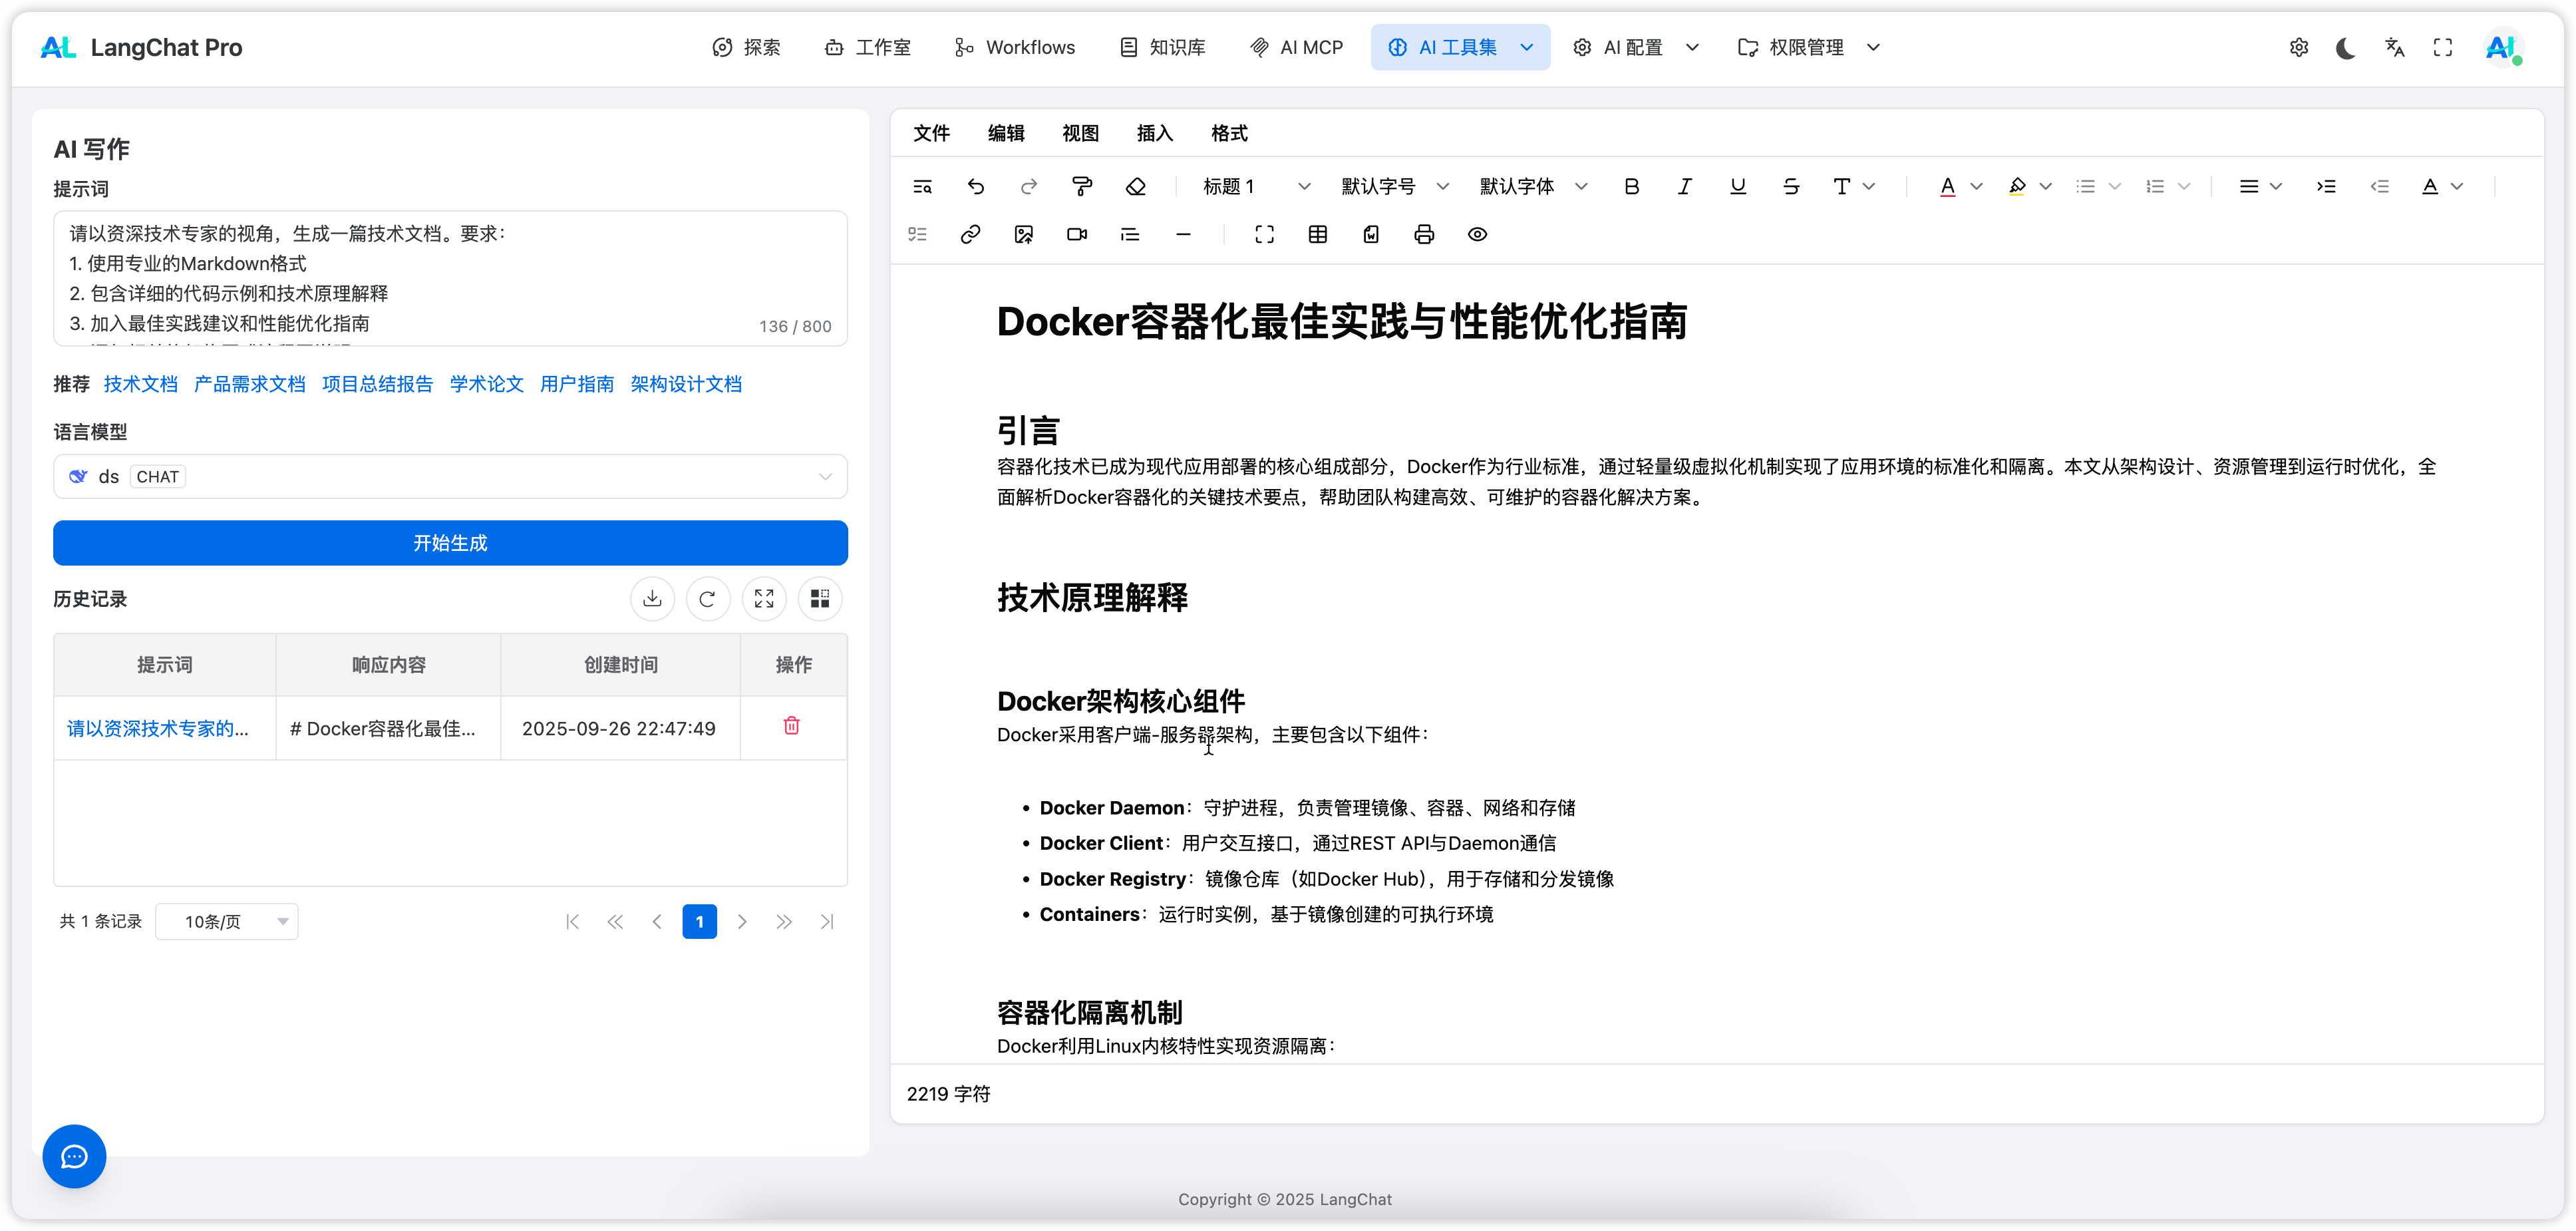Toggle dark mode moon icon
Image resolution: width=2576 pixels, height=1231 pixels.
click(2345, 47)
